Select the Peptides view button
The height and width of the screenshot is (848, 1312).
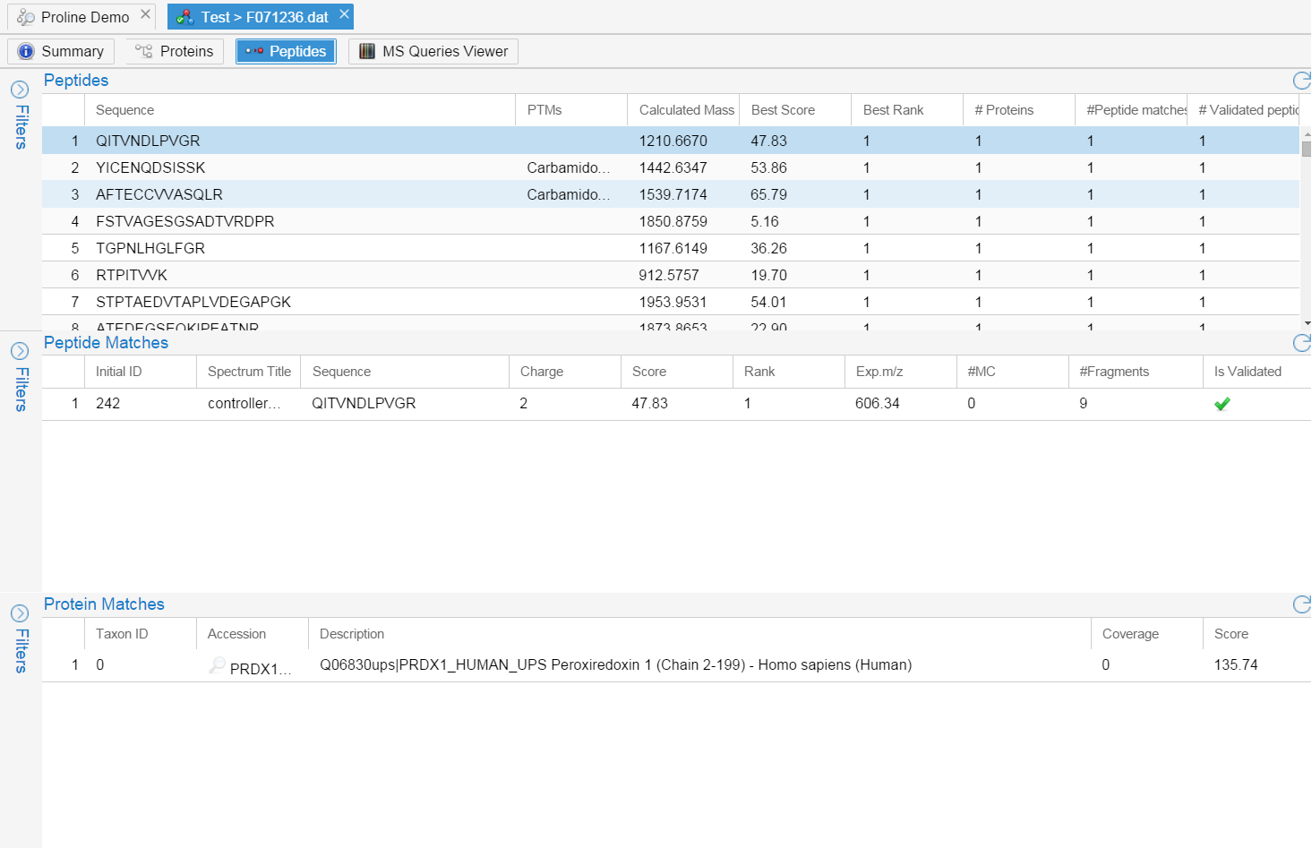pos(287,51)
